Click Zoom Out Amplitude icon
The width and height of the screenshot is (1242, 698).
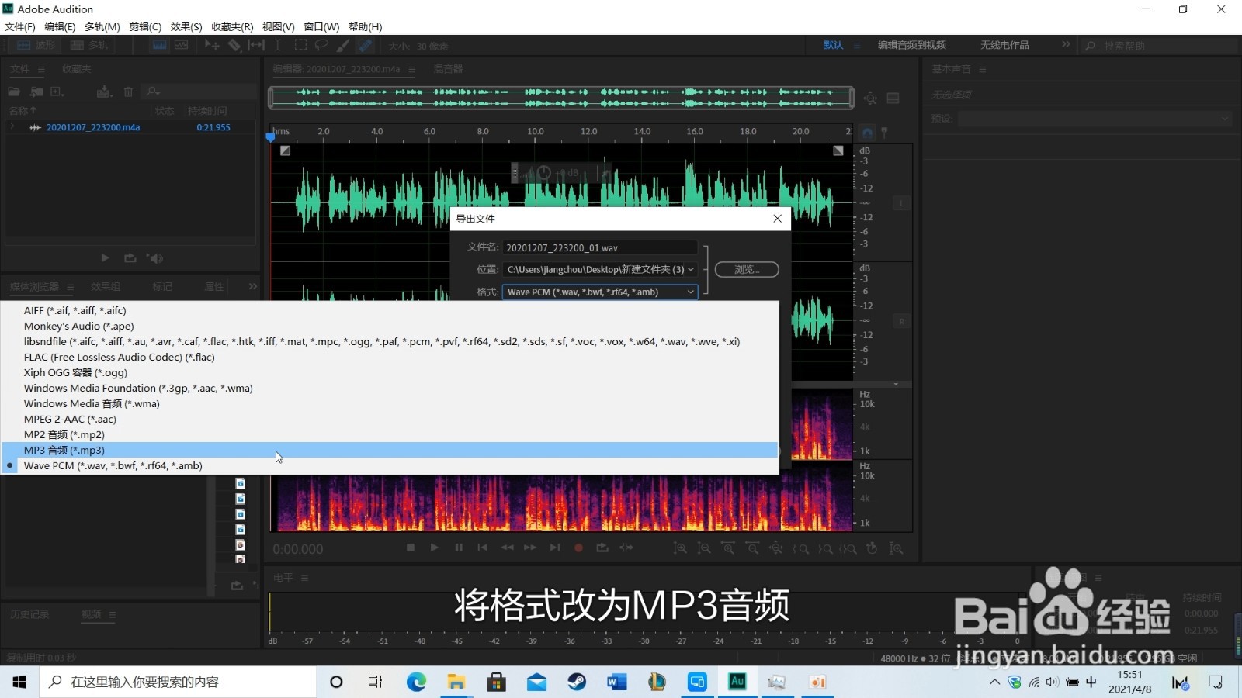pyautogui.click(x=704, y=548)
